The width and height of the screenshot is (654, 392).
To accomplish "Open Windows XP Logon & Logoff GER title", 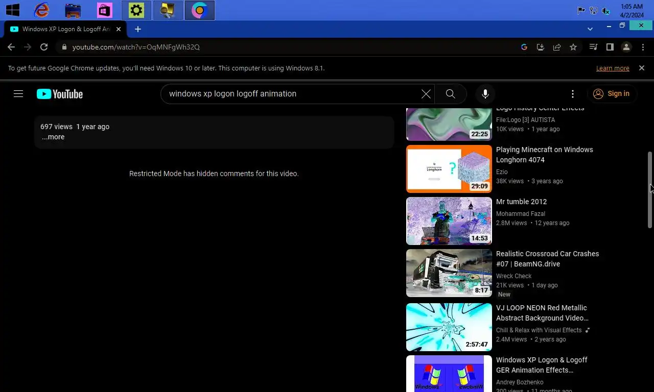I will (x=542, y=365).
